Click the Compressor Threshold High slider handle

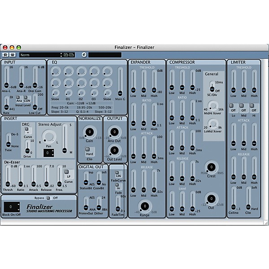tap(192, 87)
